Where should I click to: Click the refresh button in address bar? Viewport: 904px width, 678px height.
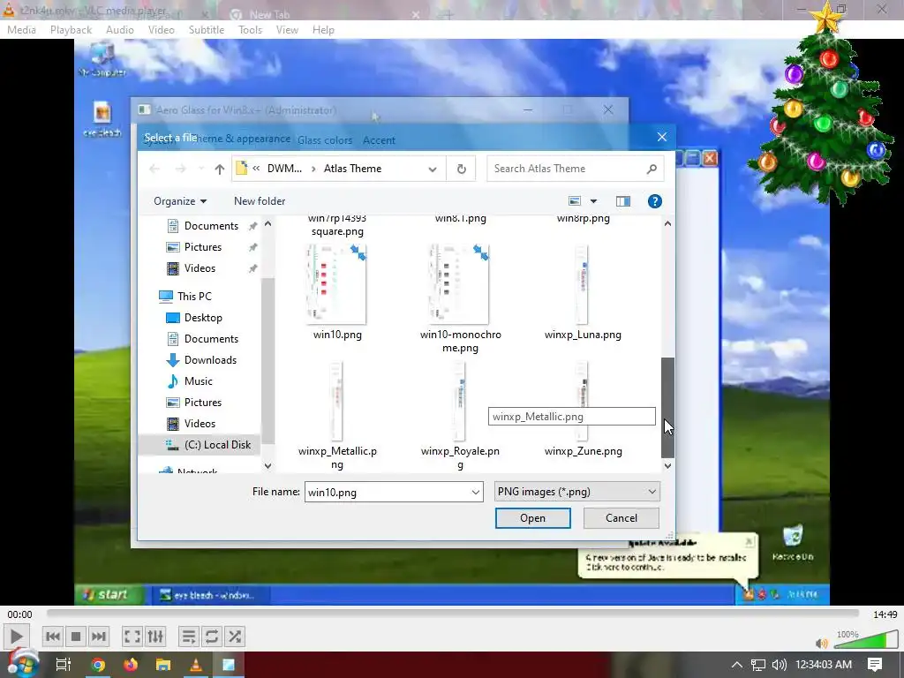[x=461, y=169]
